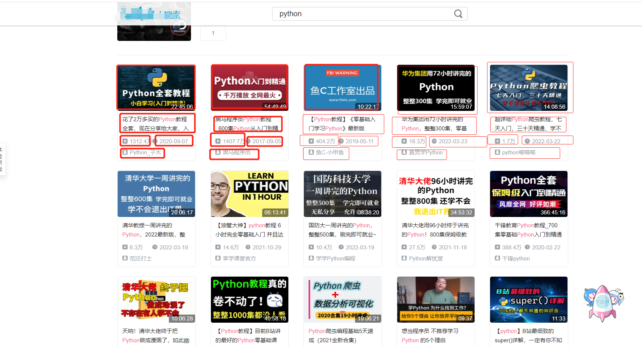Click clock icon beside 2021-10-29

(x=248, y=248)
